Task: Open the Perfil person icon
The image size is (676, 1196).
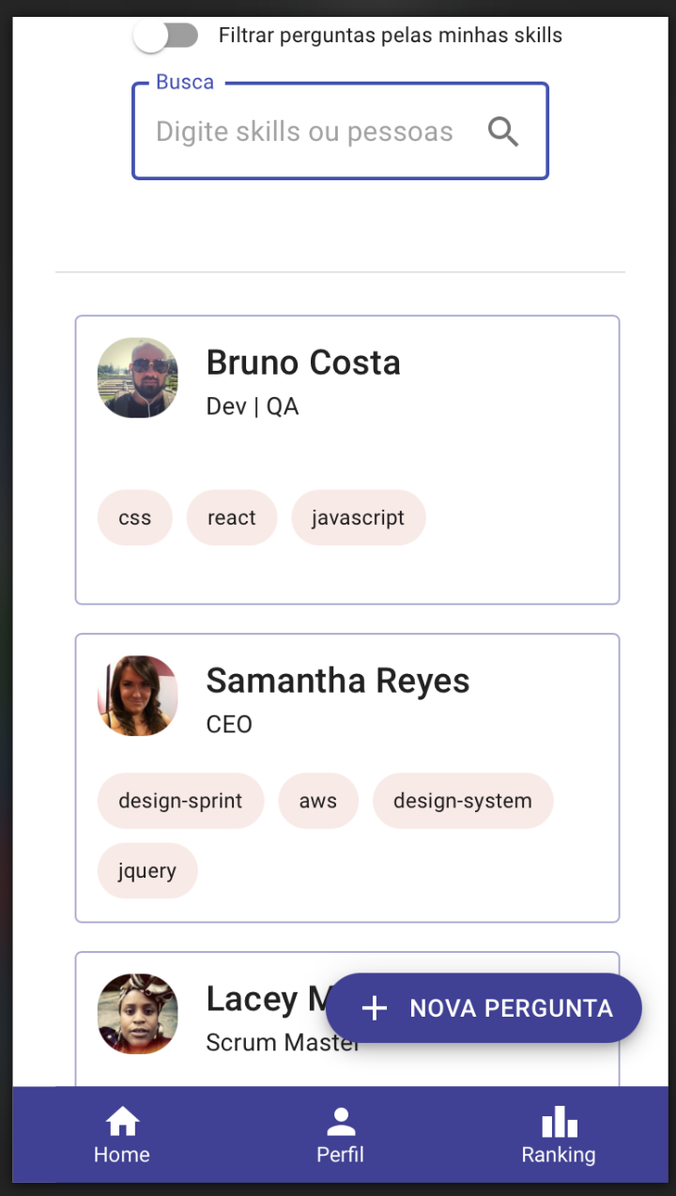Action: [340, 1121]
